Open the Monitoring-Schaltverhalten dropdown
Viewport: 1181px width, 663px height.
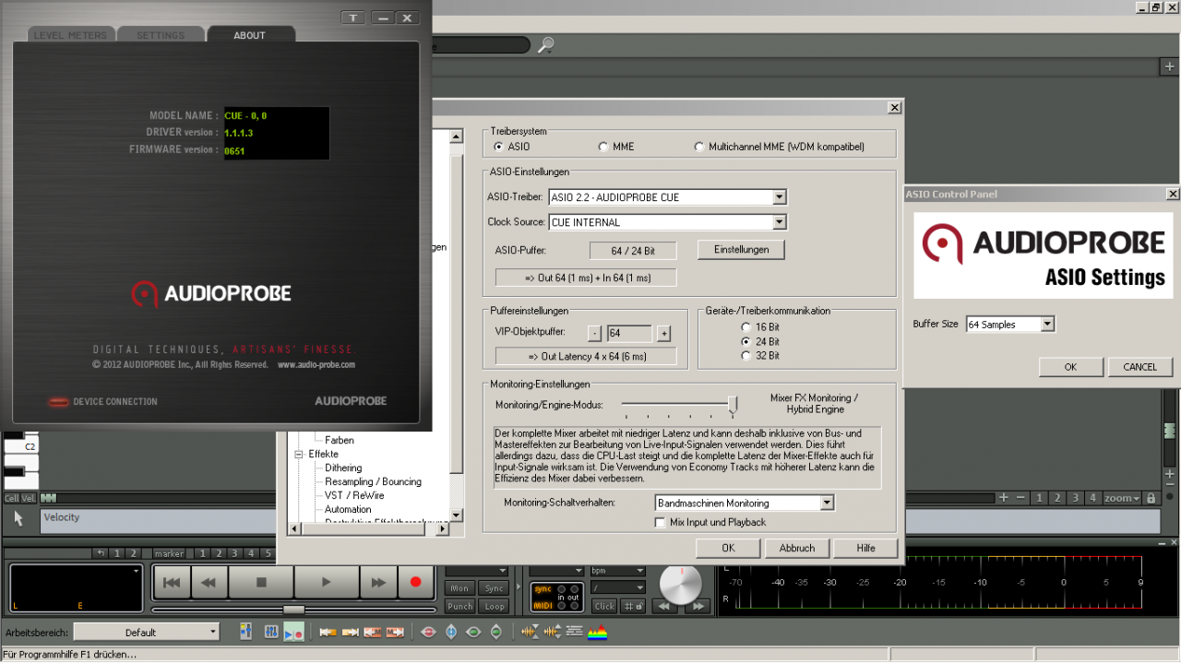point(827,503)
